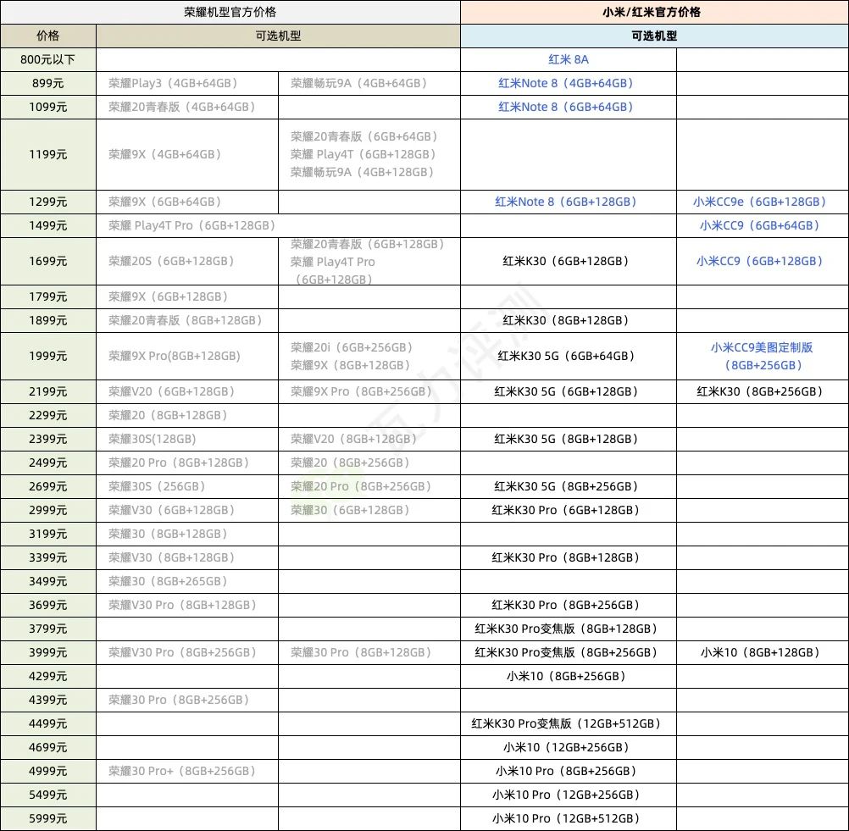Click 小米CC9e（6GB+128GB）cell
849x831 pixels.
(x=763, y=202)
